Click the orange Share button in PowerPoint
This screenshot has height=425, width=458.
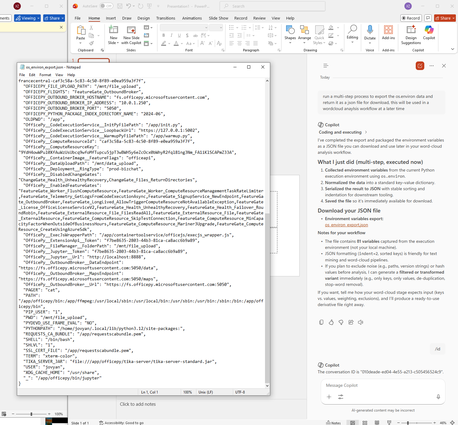445,18
